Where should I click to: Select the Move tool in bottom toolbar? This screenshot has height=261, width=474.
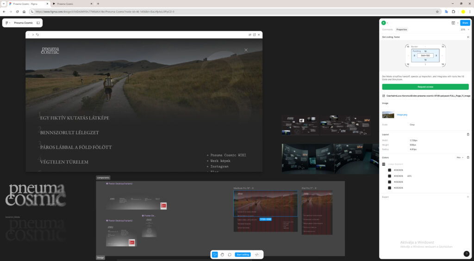(215, 255)
